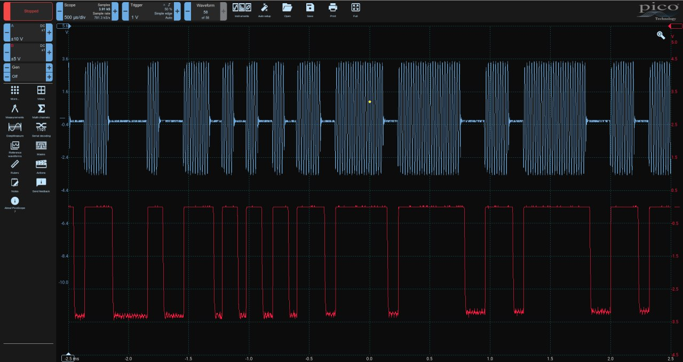683x362 pixels.
Task: Select the Channel A ruler handle at top-left axis
Action: tap(64, 26)
